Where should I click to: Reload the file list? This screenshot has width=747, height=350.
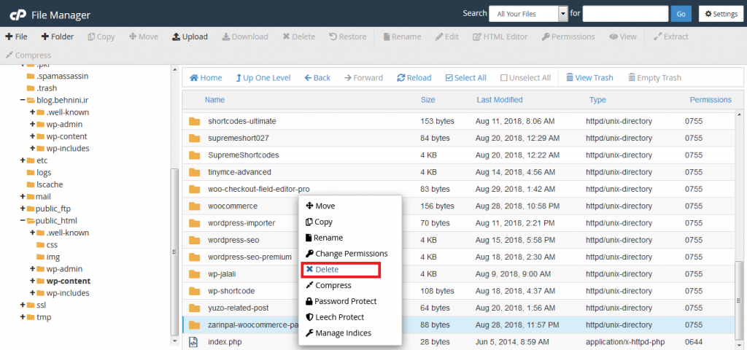[414, 77]
